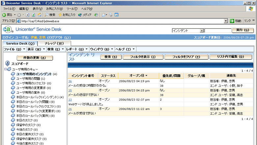Open the IE 検索 (Search) toolbar button
The width and height of the screenshot is (257, 145).
(50, 15)
